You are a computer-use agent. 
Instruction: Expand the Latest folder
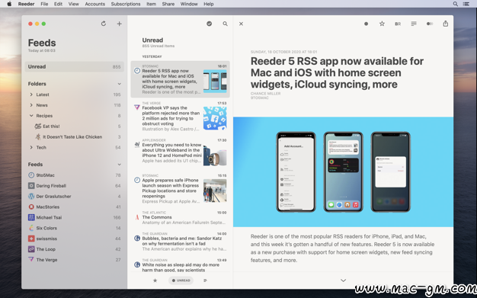click(31, 95)
